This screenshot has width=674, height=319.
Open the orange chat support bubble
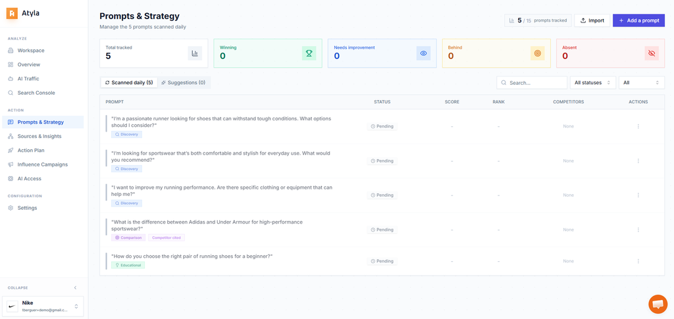click(x=658, y=304)
